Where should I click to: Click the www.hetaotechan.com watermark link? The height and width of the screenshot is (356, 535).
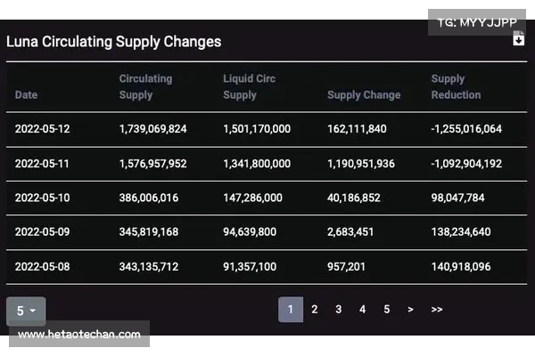click(x=79, y=335)
